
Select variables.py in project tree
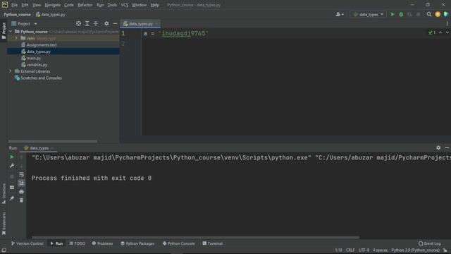(x=37, y=65)
